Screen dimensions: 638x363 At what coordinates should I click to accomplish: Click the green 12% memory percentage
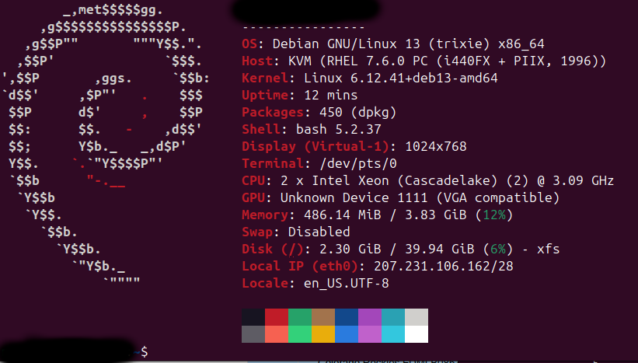[x=494, y=215]
